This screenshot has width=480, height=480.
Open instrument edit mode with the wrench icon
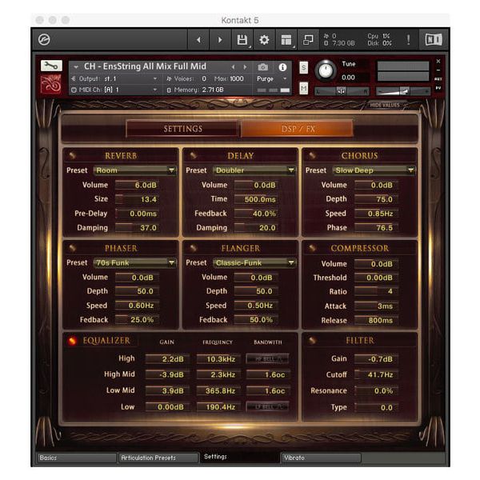click(x=51, y=66)
